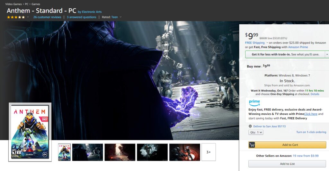The height and width of the screenshot is (171, 329).
Task: Show the 3+ more images tile
Action: 209,152
